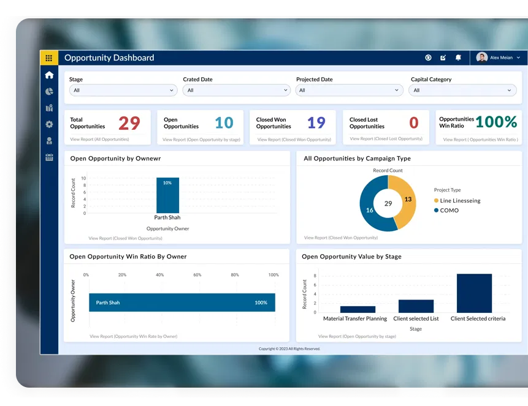Click the sidebar map and chart icon
This screenshot has width=528, height=406.
[x=49, y=108]
